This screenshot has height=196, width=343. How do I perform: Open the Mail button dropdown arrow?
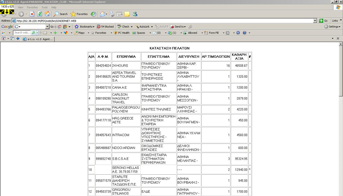click(106, 14)
